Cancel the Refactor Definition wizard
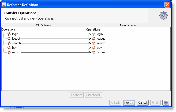 pos(143,103)
